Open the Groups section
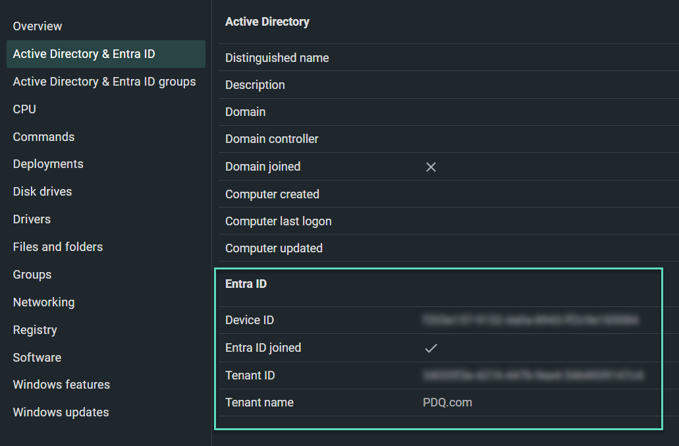679x446 pixels. click(32, 275)
